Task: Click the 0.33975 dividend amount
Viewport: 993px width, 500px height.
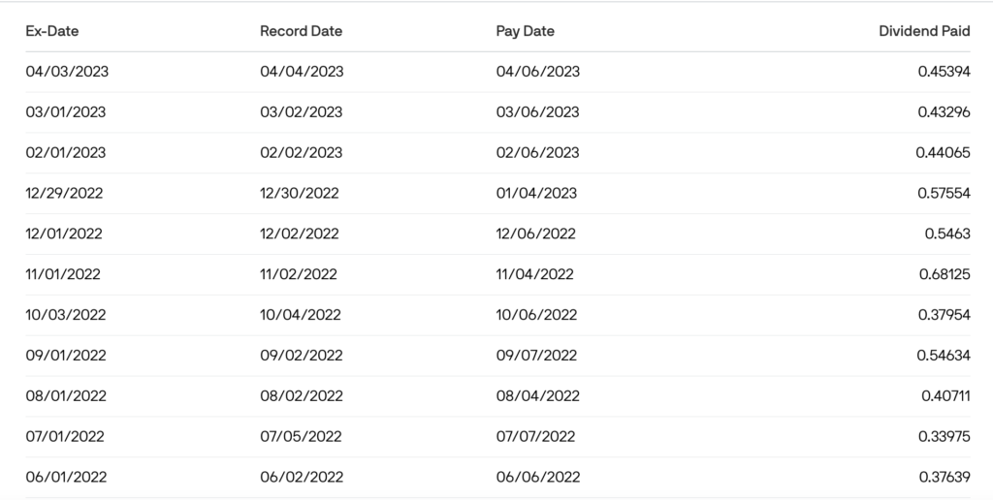Action: [x=944, y=437]
